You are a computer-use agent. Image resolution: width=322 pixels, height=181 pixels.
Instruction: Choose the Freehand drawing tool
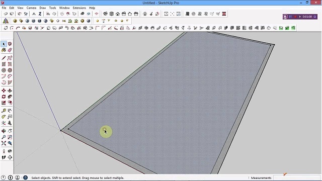[x=10, y=58]
